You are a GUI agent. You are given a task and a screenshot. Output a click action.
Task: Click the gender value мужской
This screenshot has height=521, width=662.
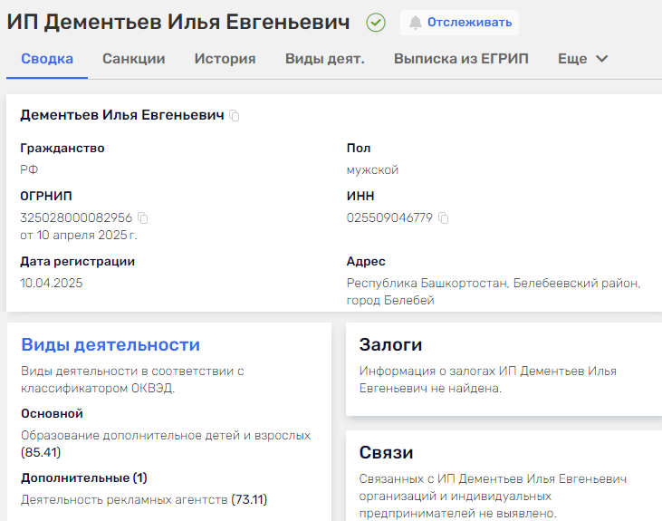[372, 169]
